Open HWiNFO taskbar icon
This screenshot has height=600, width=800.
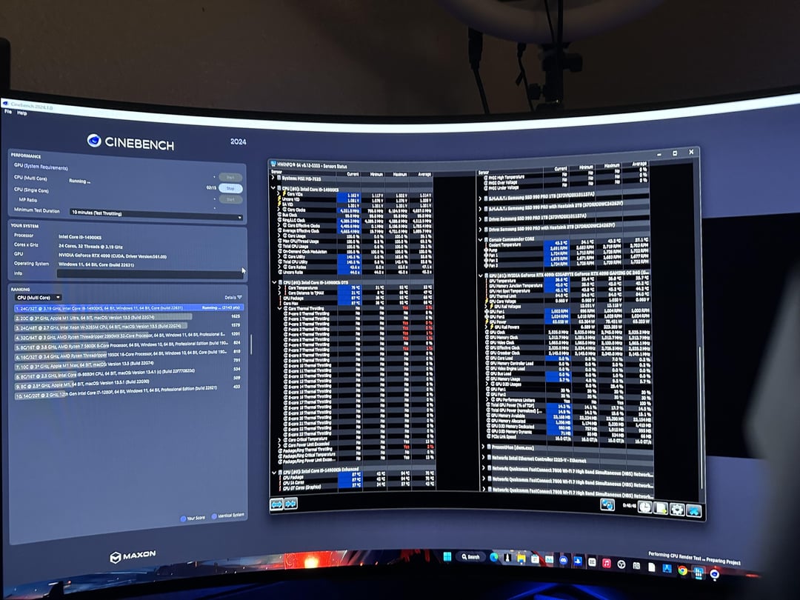(x=699, y=573)
